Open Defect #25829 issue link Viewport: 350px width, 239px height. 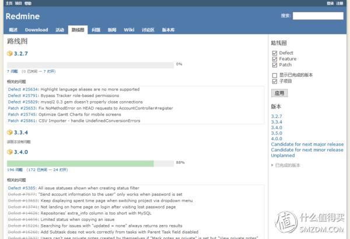pos(23,102)
